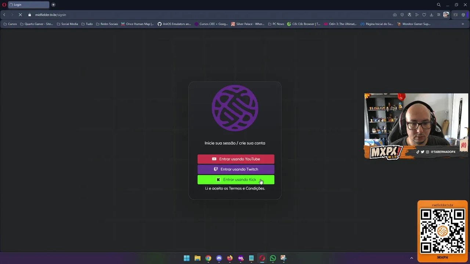Open the extensions cube icon
This screenshot has width=470, height=264.
click(x=463, y=15)
